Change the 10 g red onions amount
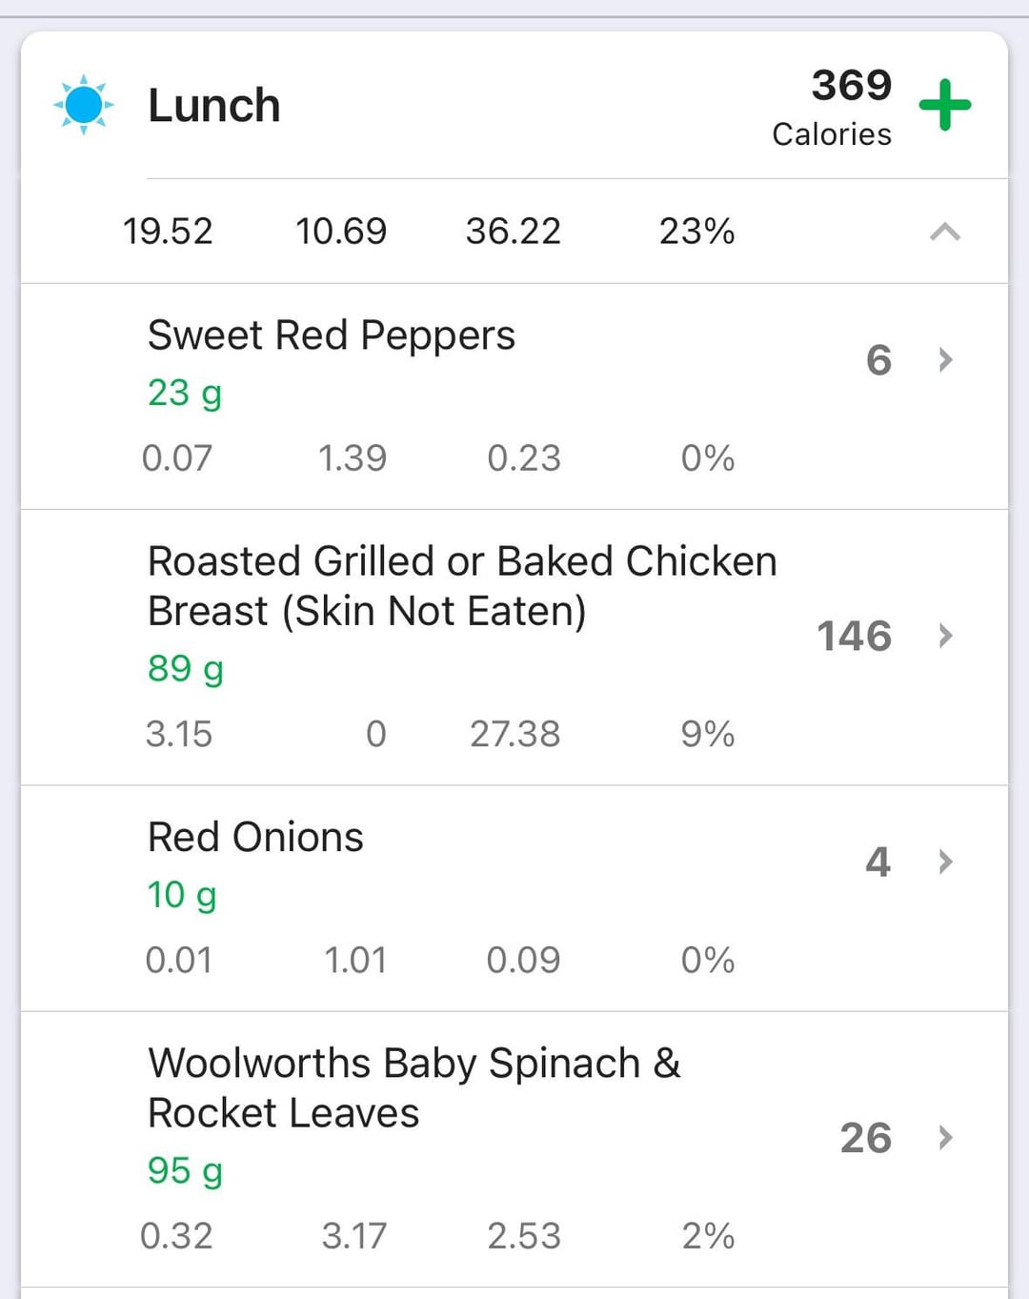 pyautogui.click(x=182, y=895)
